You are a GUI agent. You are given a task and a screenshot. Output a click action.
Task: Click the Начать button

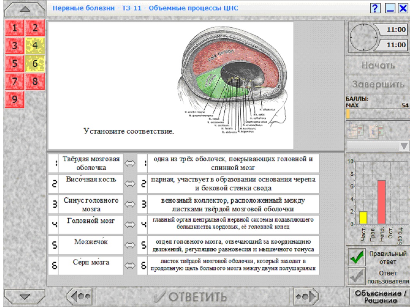pyautogui.click(x=378, y=65)
